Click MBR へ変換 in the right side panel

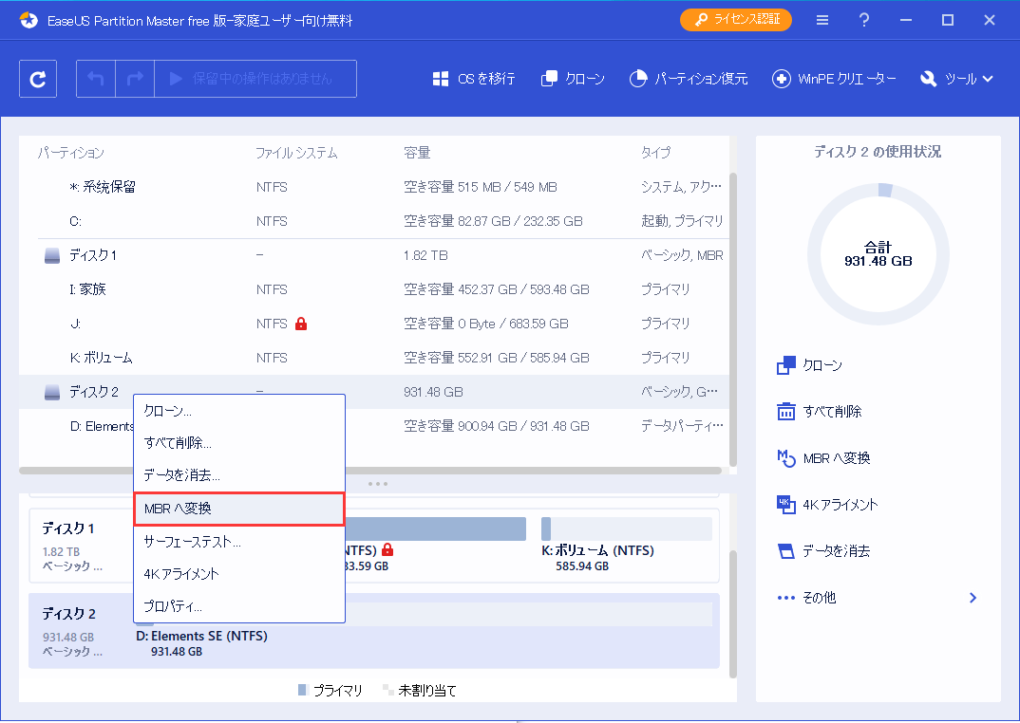coord(823,458)
